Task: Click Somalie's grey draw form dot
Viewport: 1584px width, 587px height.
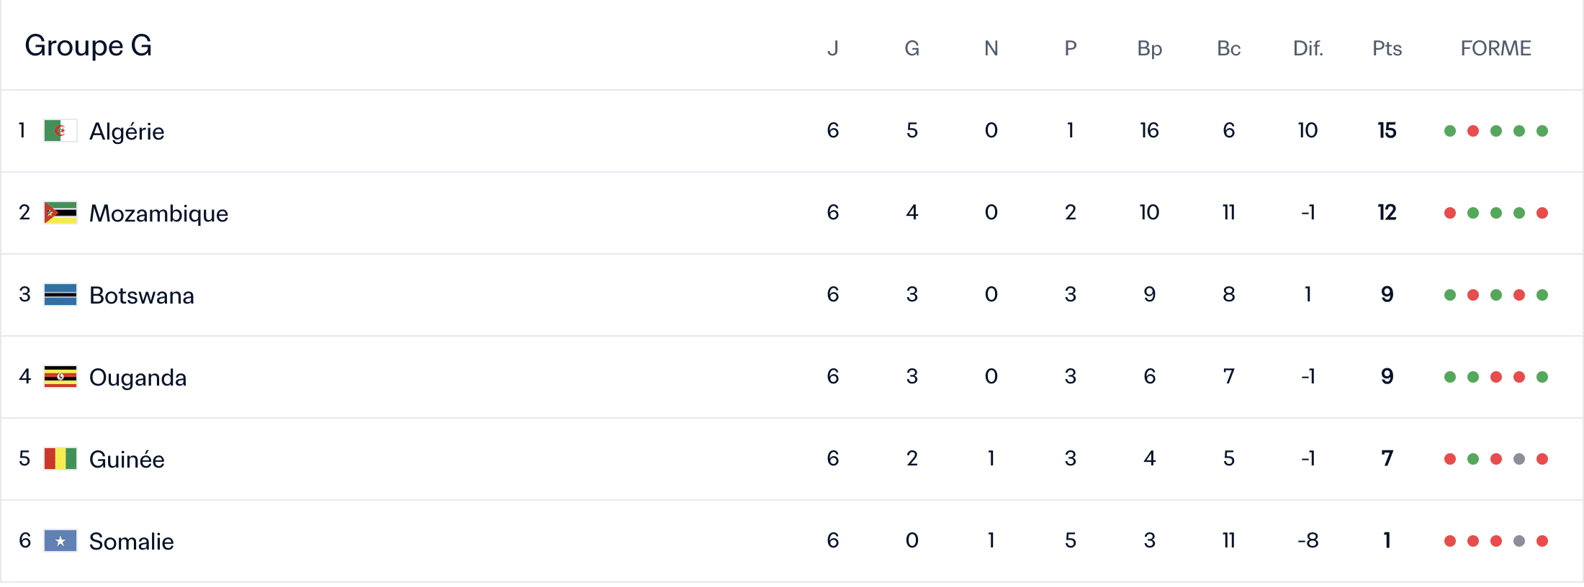Action: [1519, 541]
